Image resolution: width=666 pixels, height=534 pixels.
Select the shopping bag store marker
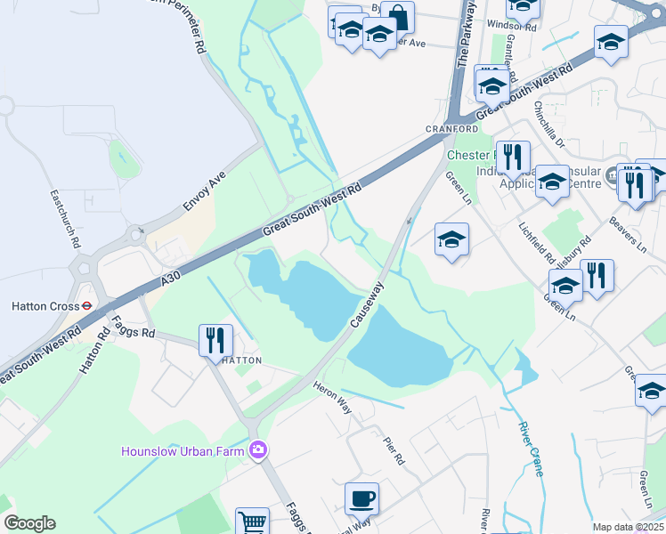click(398, 18)
